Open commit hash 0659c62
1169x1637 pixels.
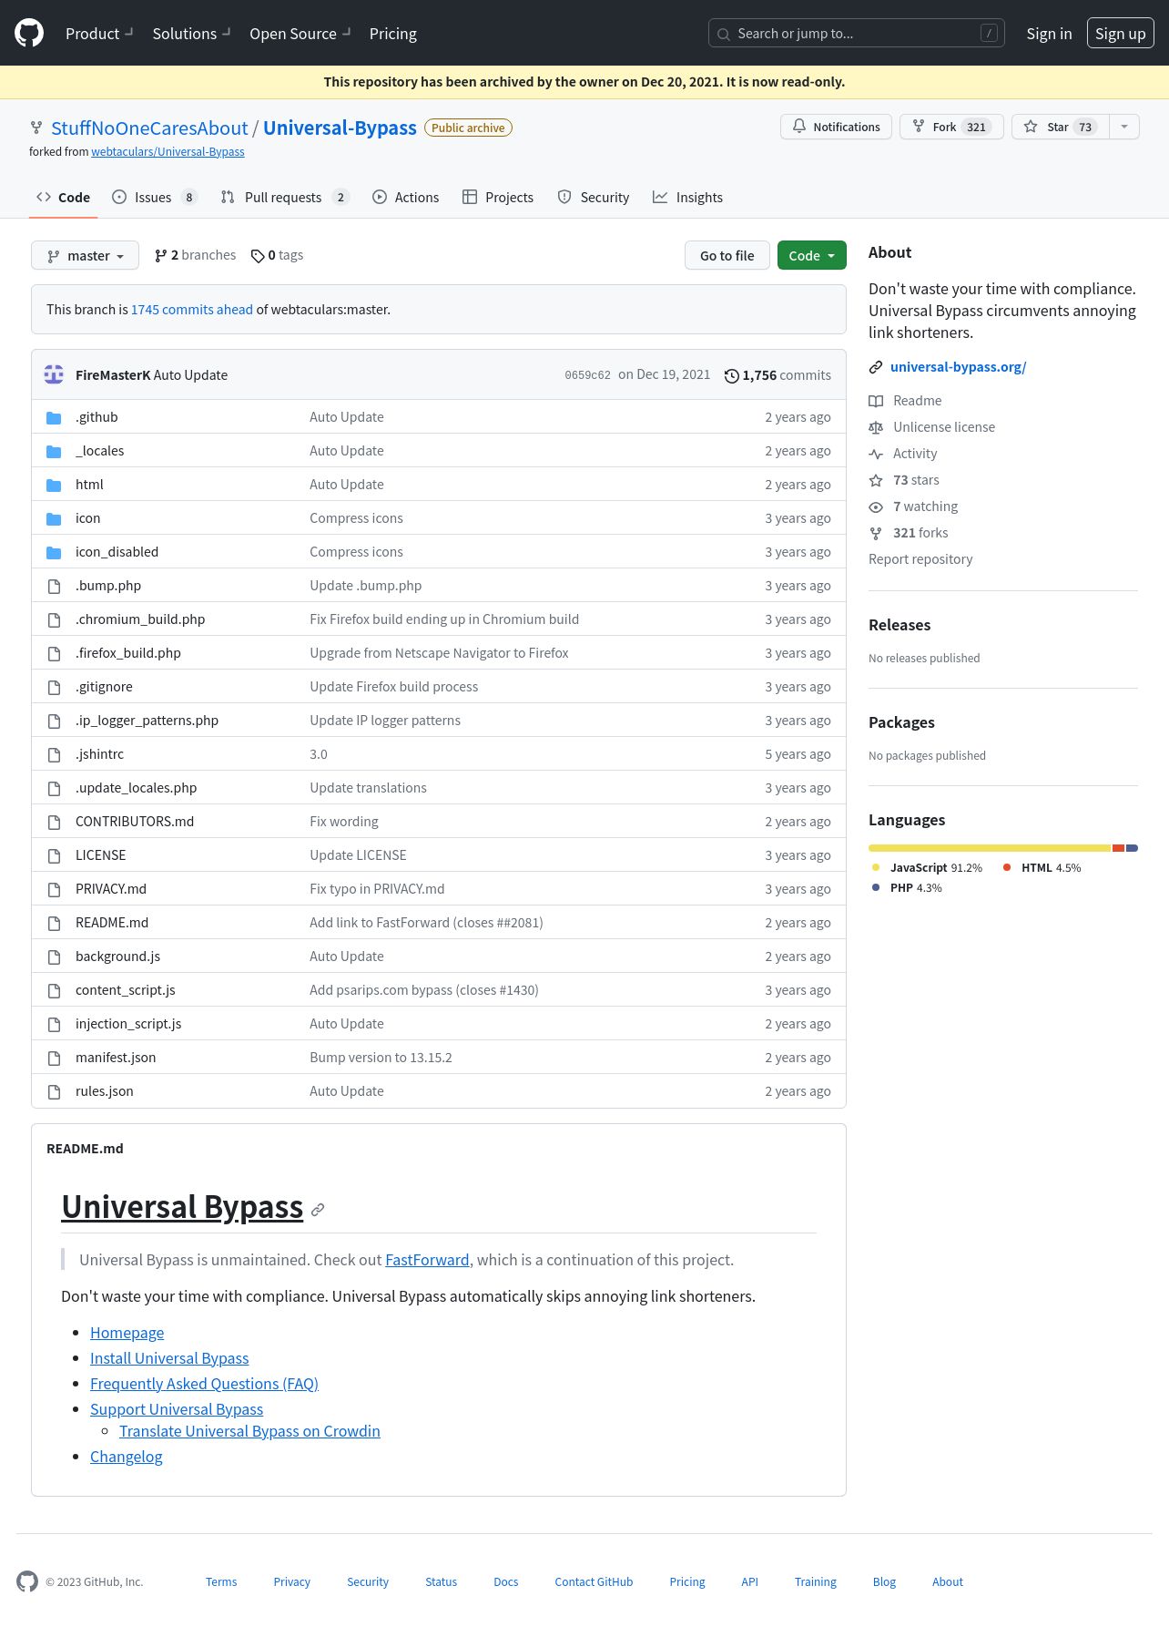pos(587,375)
